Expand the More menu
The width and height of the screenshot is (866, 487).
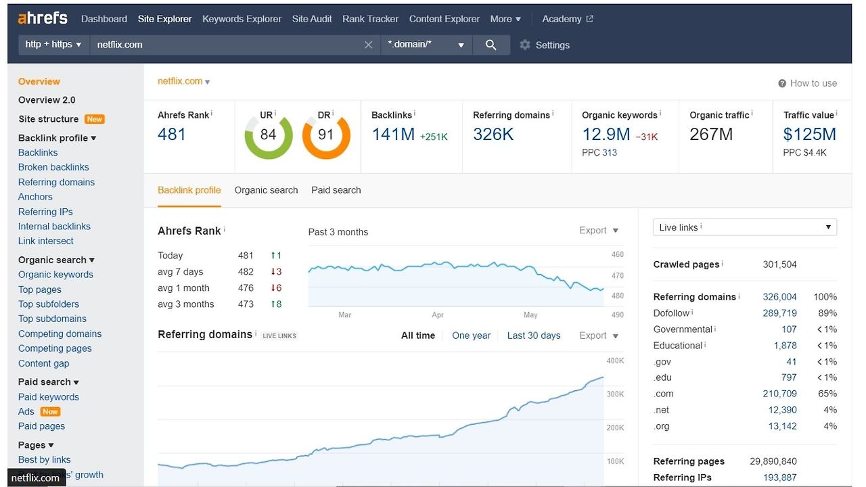[x=505, y=19]
